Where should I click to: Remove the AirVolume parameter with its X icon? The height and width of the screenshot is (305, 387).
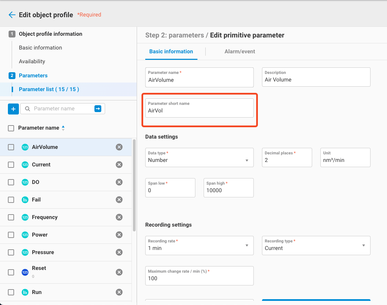119,147
